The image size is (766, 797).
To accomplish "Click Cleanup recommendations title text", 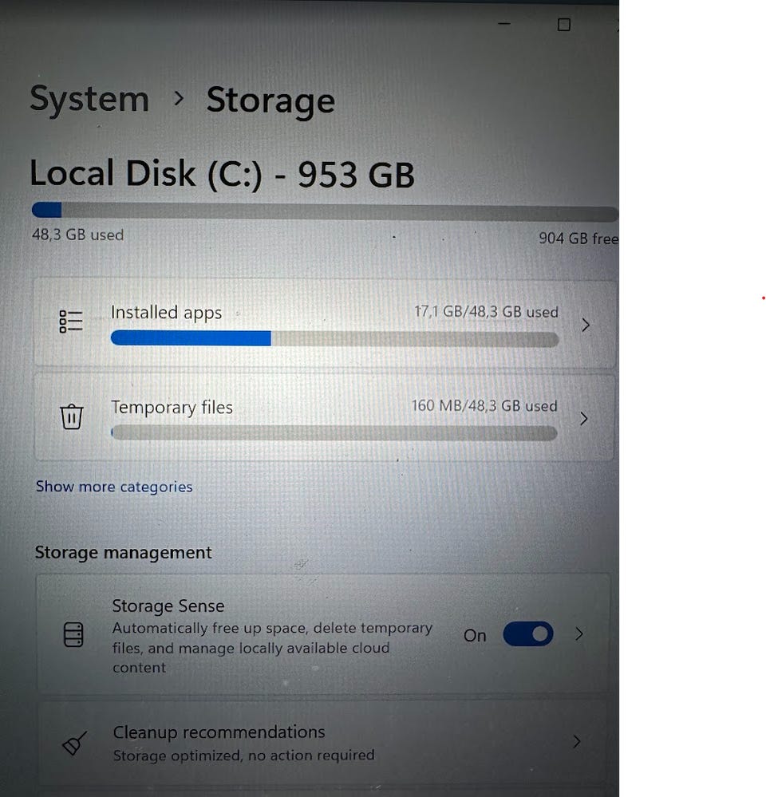I will tap(219, 732).
